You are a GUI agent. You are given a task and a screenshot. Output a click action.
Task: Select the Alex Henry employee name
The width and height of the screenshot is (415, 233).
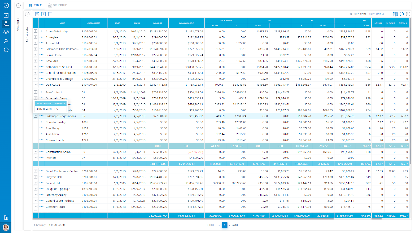pyautogui.click(x=53, y=128)
